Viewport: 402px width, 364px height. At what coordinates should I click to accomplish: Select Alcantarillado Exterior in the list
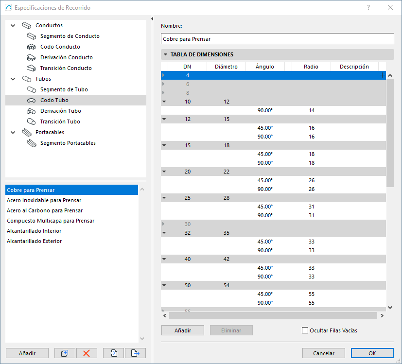coord(35,241)
